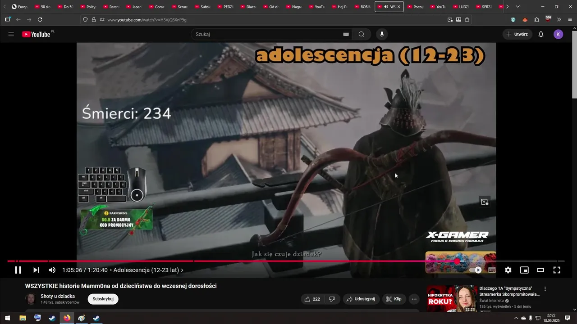Open the Adolescencja chapter list chevron
The height and width of the screenshot is (324, 577).
pyautogui.click(x=182, y=270)
